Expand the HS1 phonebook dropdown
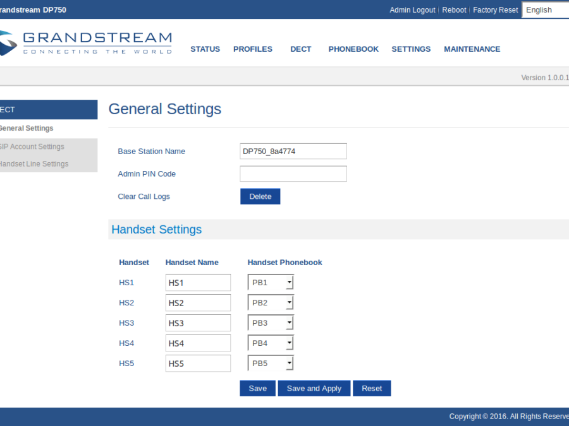This screenshot has width=569, height=426. point(271,283)
